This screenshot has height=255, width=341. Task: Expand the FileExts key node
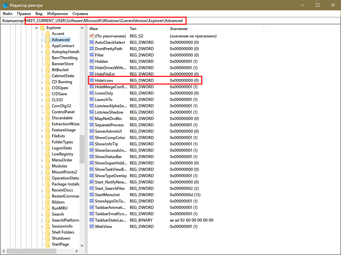pos(42,136)
